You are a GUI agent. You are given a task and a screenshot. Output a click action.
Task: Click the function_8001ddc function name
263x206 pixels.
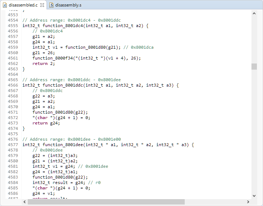[63, 85]
